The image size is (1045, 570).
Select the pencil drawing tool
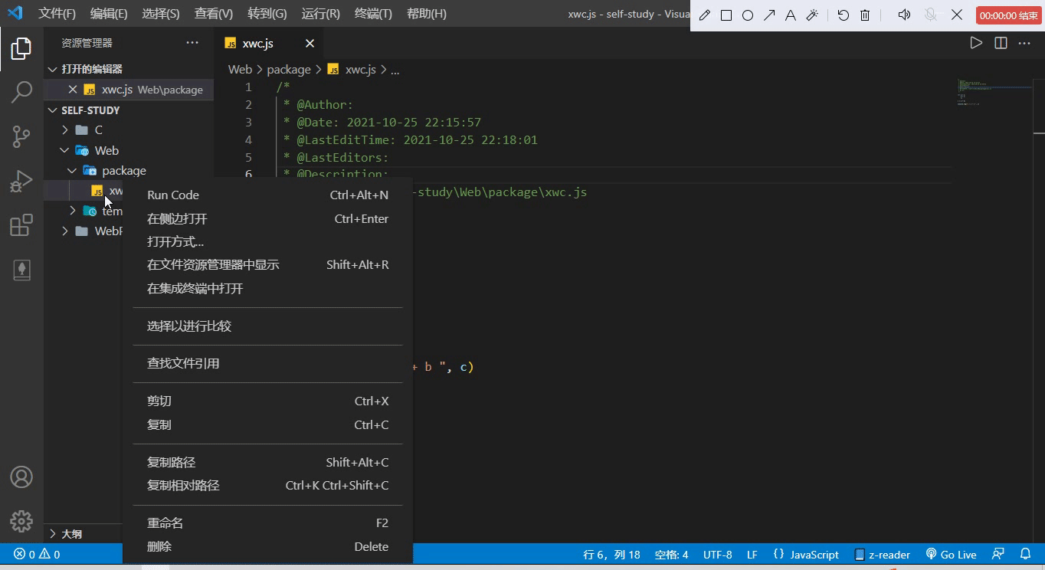click(x=705, y=15)
